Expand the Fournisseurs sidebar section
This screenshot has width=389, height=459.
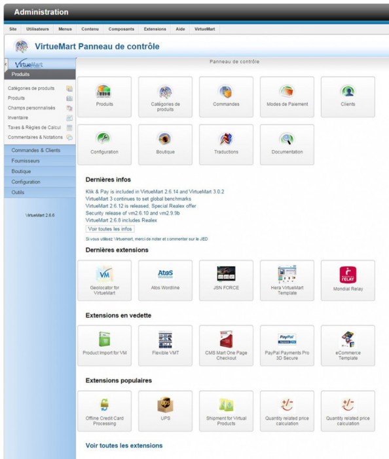[40, 161]
